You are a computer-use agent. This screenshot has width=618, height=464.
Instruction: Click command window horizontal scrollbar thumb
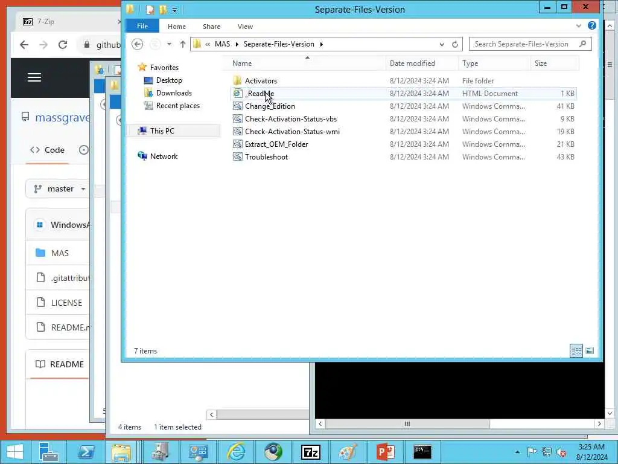[x=407, y=424]
